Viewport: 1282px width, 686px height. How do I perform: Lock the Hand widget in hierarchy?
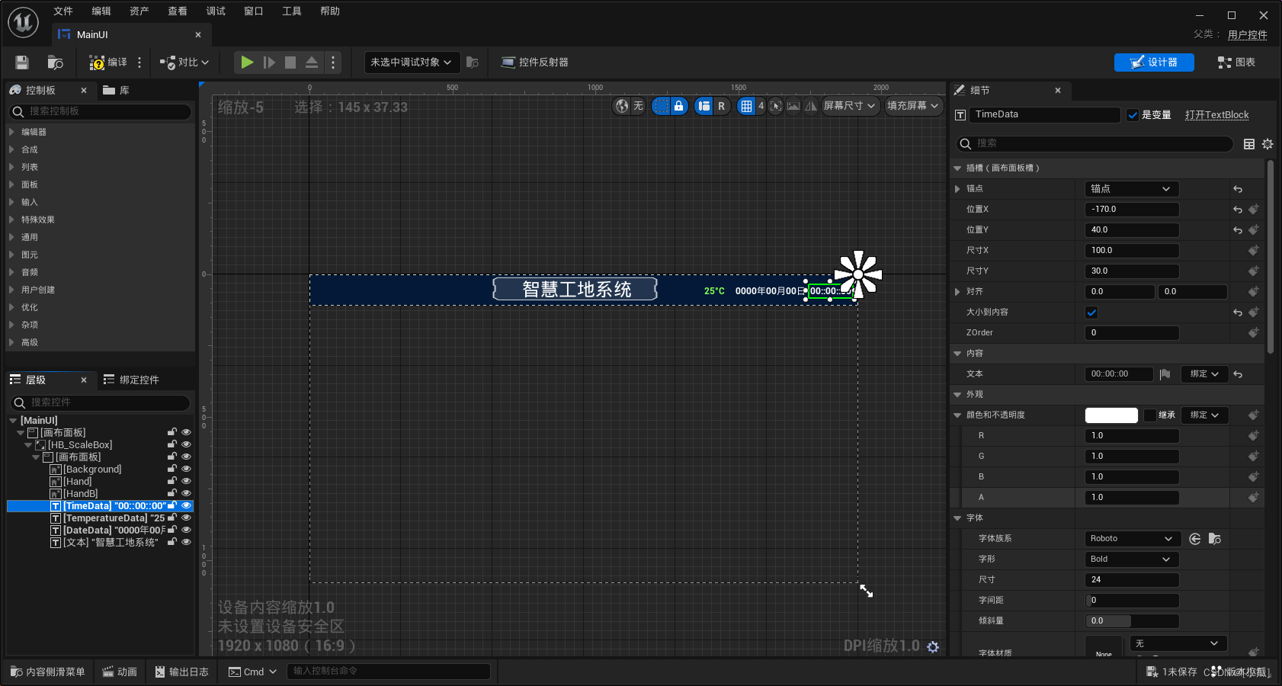click(172, 481)
